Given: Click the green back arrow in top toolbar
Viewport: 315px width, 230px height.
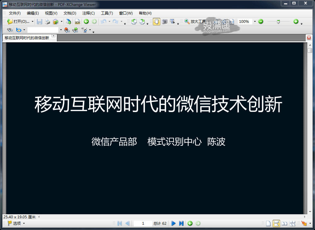Looking at the screenshot, I should [x=86, y=22].
